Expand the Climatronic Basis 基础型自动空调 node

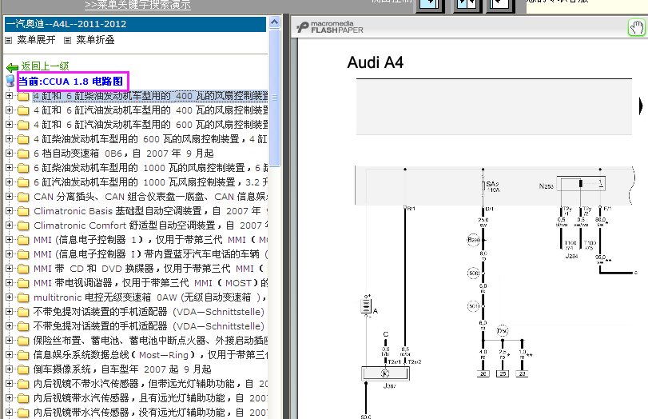pyautogui.click(x=9, y=210)
